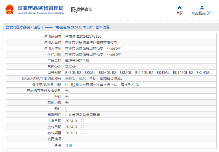Click 无 in the 附件 row
219x152 pixels.
pyautogui.click(x=67, y=97)
